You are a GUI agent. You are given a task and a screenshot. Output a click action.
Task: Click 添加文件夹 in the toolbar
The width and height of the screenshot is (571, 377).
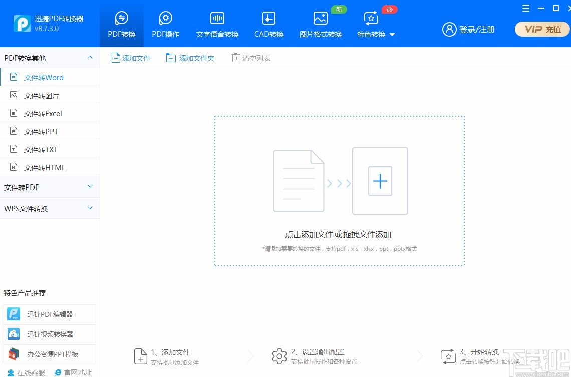click(190, 58)
